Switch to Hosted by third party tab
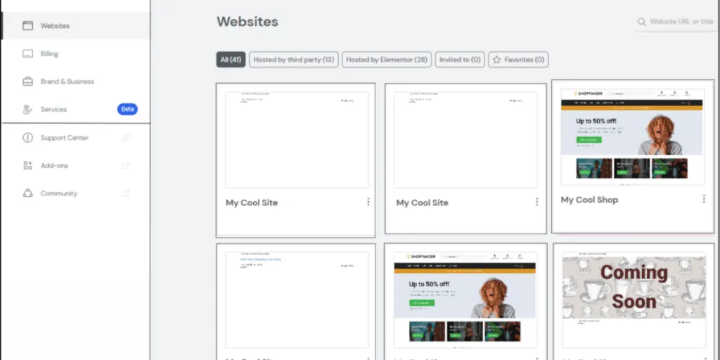The image size is (720, 360). coord(293,60)
